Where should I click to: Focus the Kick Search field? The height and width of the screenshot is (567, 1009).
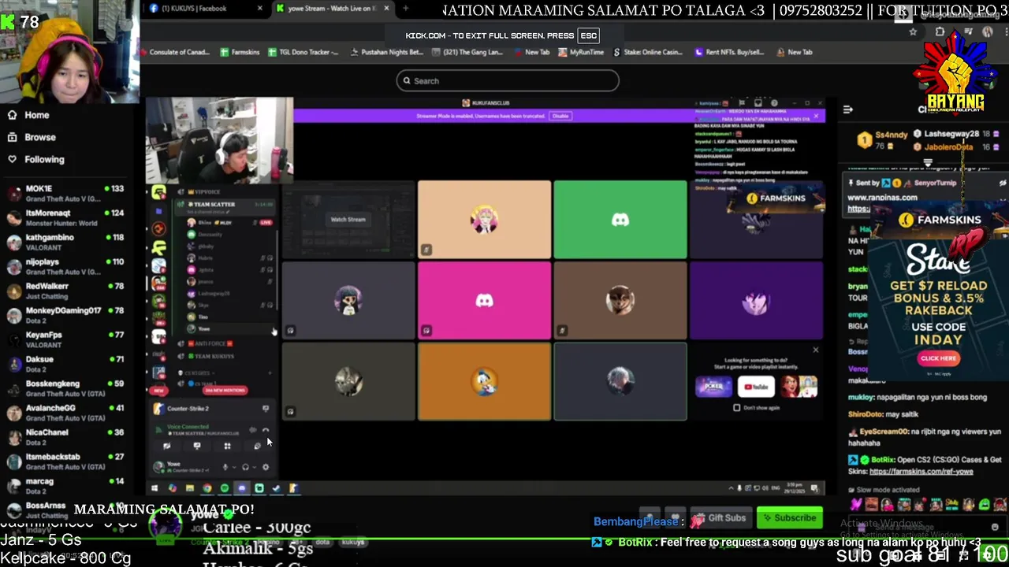pos(508,80)
